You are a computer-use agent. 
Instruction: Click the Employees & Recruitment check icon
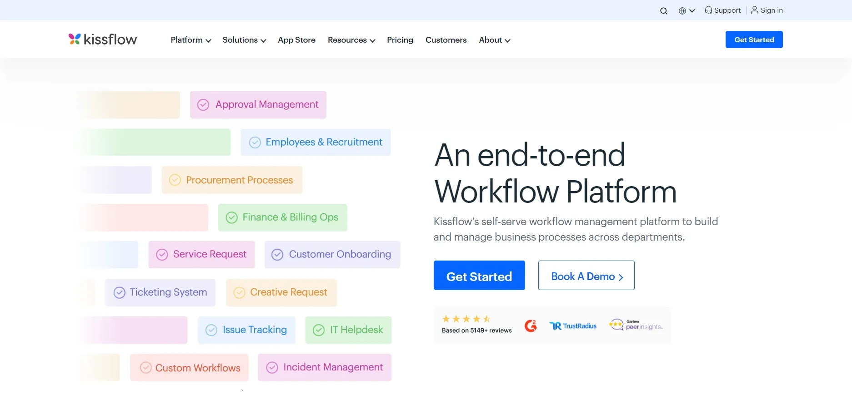click(255, 143)
